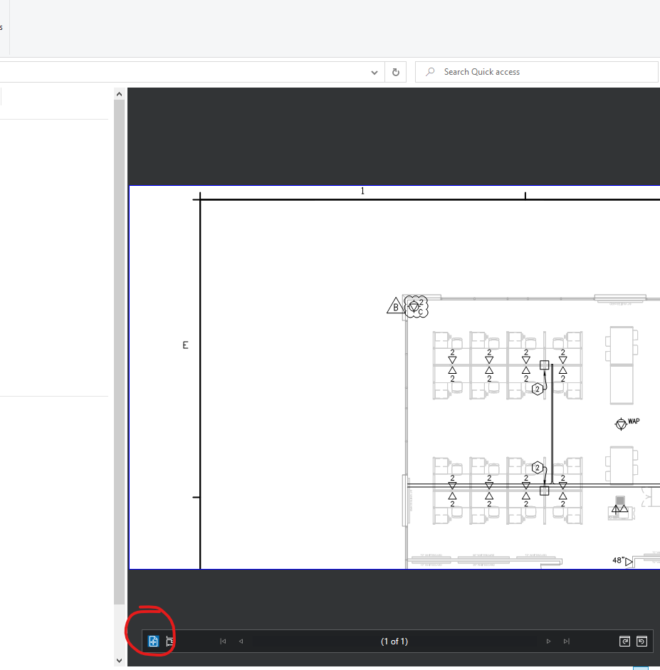Select the blue fit-to-page icon
The width and height of the screenshot is (660, 670).
(152, 641)
